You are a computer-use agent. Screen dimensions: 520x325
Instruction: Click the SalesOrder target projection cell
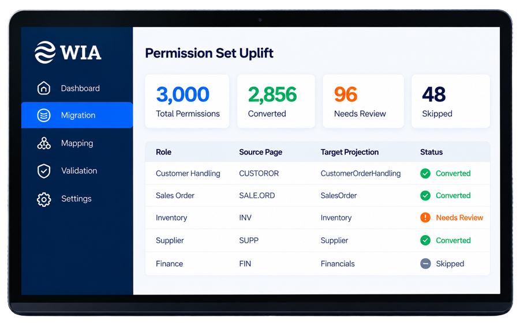pos(339,195)
